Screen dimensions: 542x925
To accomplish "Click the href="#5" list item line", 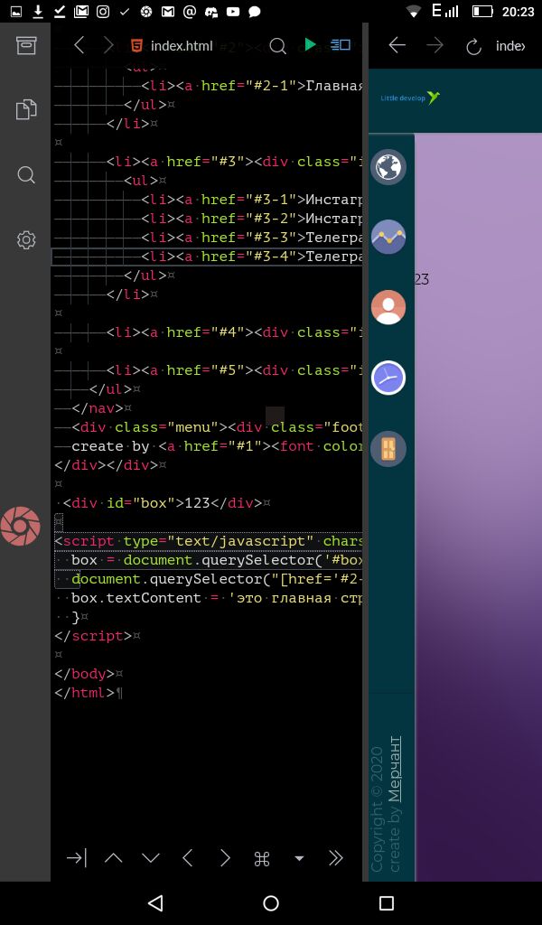I will tap(207, 370).
